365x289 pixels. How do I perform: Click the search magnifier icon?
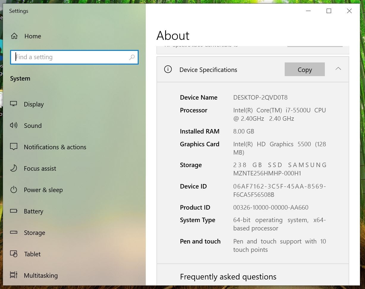click(132, 57)
